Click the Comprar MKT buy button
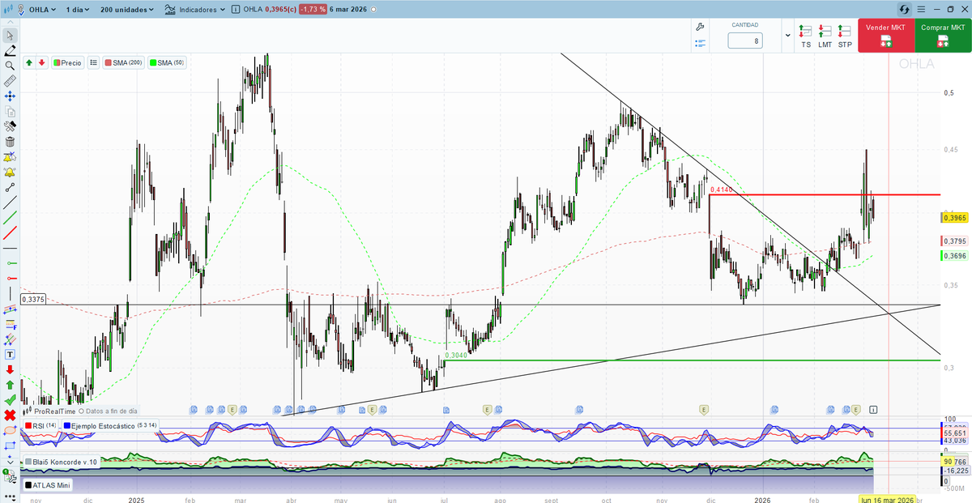972x503 pixels. coord(943,36)
